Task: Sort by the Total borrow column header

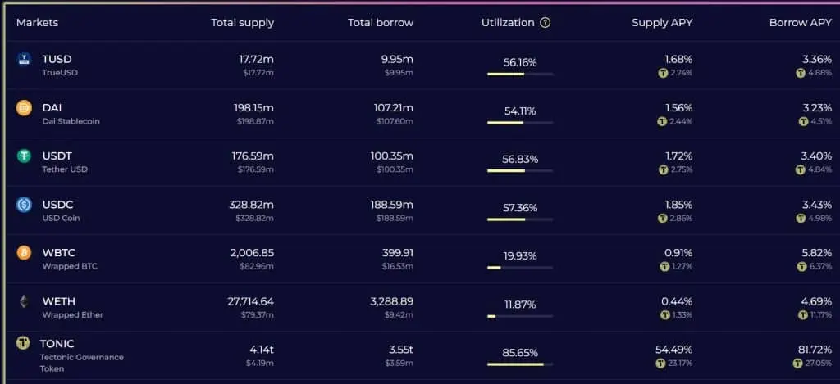Action: point(381,22)
